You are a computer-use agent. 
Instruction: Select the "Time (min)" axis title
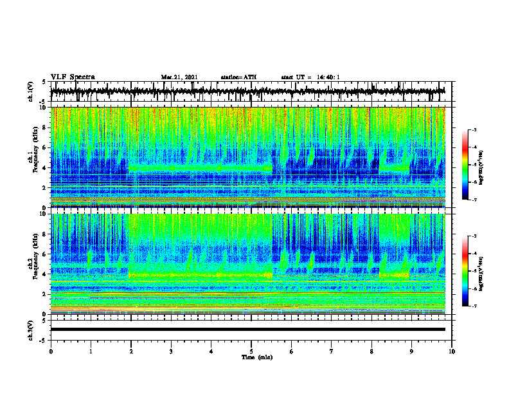(x=257, y=357)
